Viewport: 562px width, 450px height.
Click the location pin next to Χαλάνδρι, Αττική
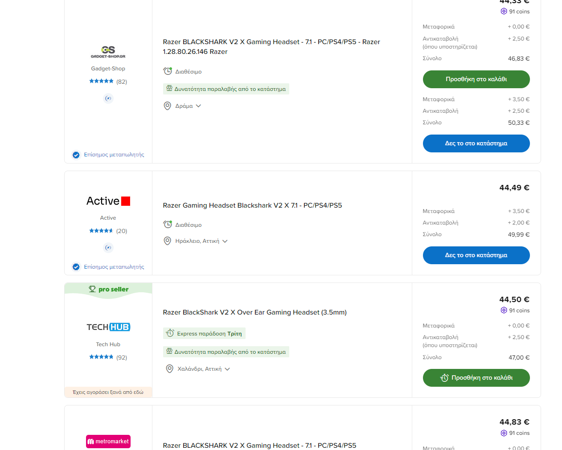169,369
